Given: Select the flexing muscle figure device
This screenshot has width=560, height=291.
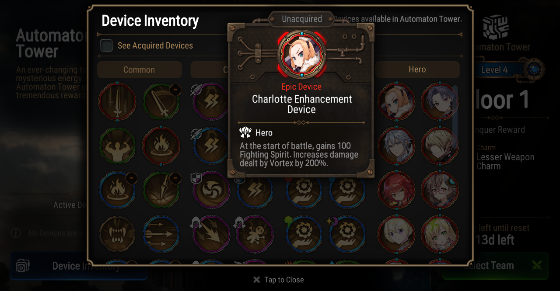Looking at the screenshot, I should (117, 146).
